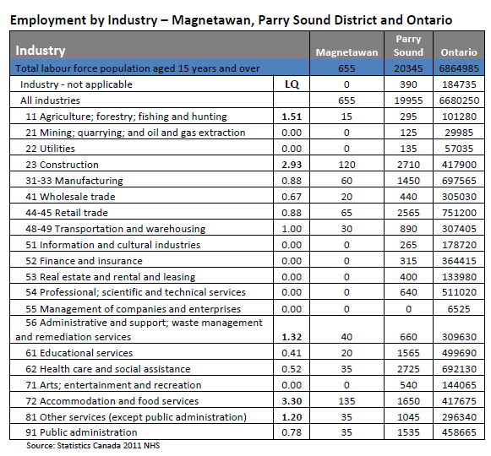Click the 91 Public administration label

pos(81,432)
